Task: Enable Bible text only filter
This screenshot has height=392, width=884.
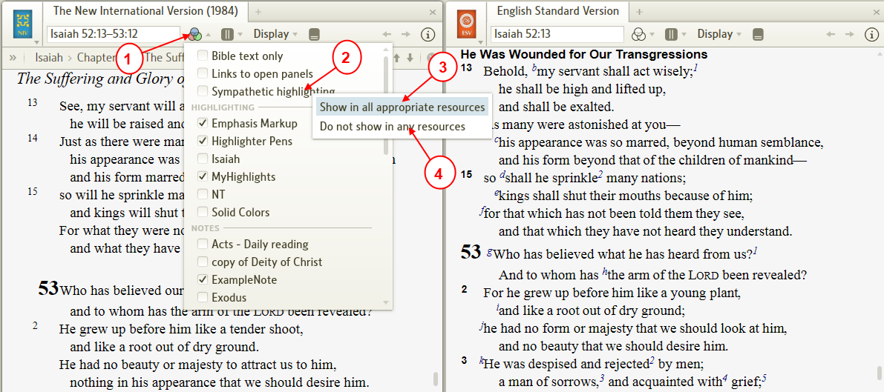Action: [x=202, y=56]
